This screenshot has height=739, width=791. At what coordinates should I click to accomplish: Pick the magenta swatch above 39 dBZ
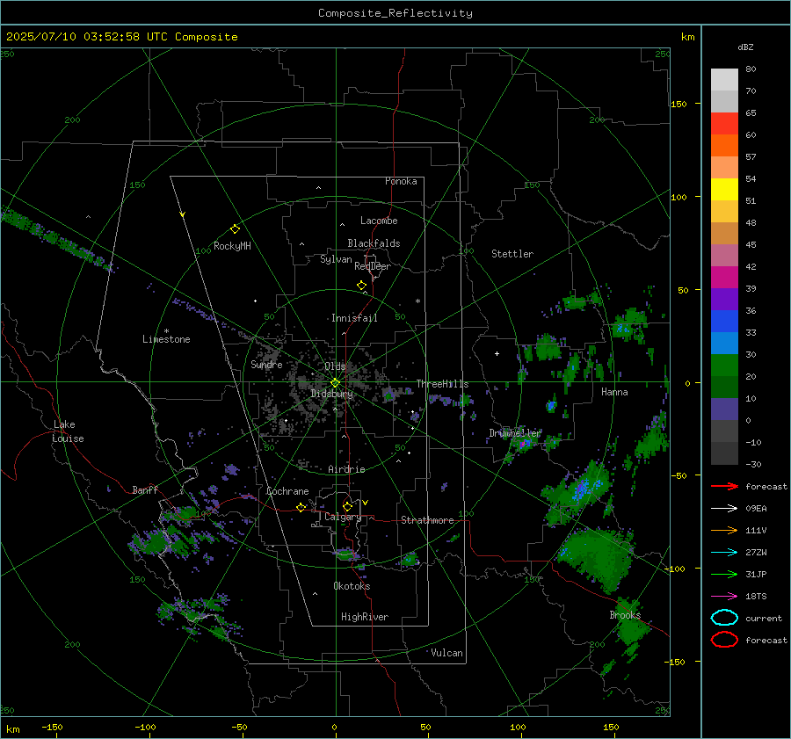coord(724,278)
